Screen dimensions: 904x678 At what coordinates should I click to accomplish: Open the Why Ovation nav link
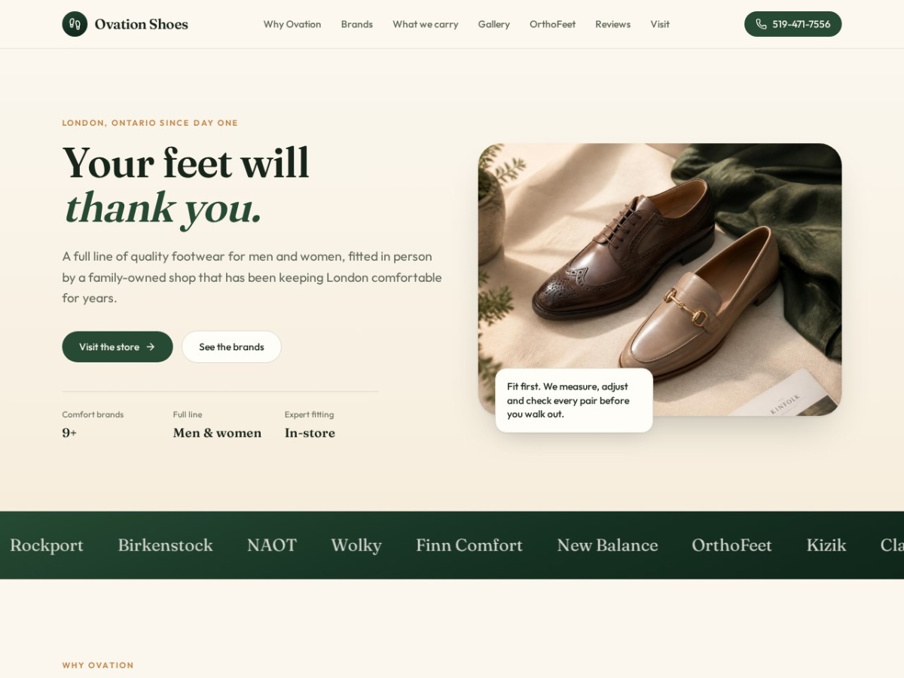pyautogui.click(x=292, y=24)
